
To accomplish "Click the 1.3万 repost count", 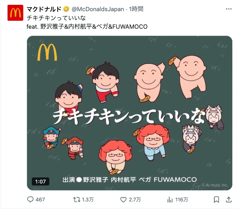I will [88, 200].
